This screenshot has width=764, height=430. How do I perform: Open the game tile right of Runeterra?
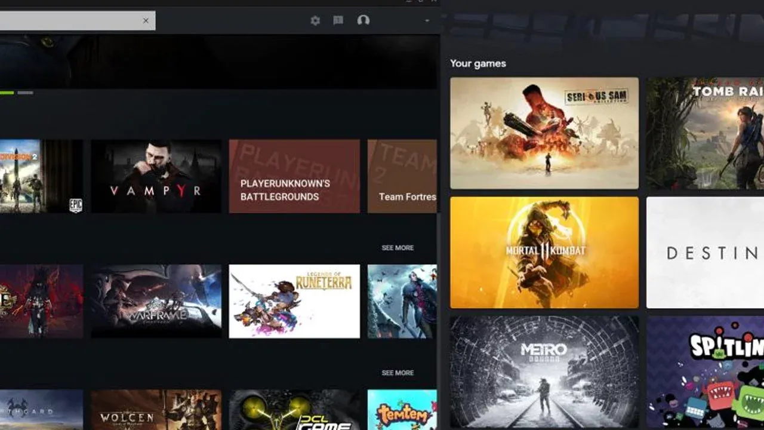[402, 302]
